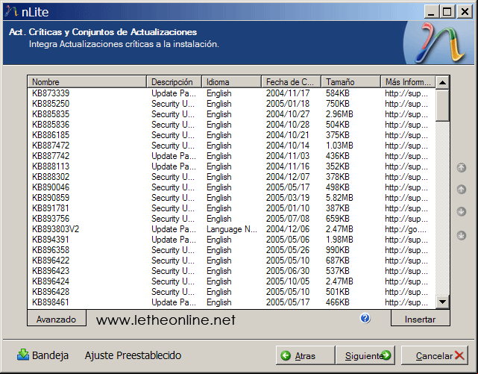
Task: Sort list by Tamaño column header
Action: pyautogui.click(x=351, y=82)
